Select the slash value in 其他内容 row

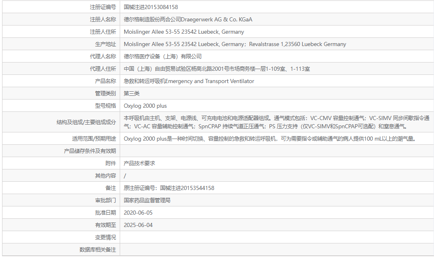(125, 176)
